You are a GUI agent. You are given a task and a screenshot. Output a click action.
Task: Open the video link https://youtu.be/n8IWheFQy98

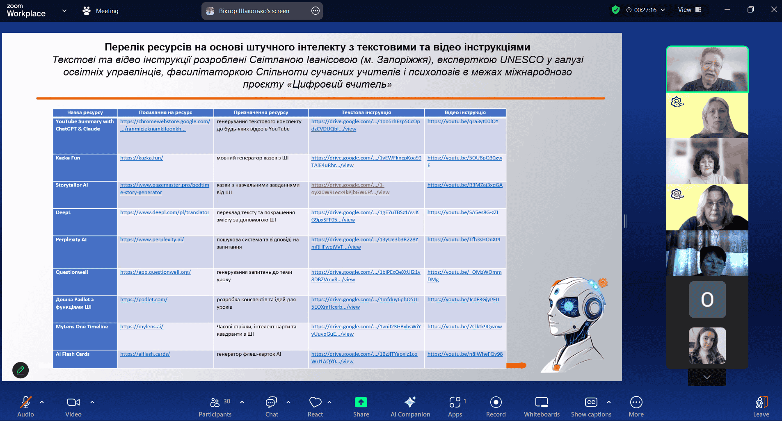pyautogui.click(x=465, y=354)
